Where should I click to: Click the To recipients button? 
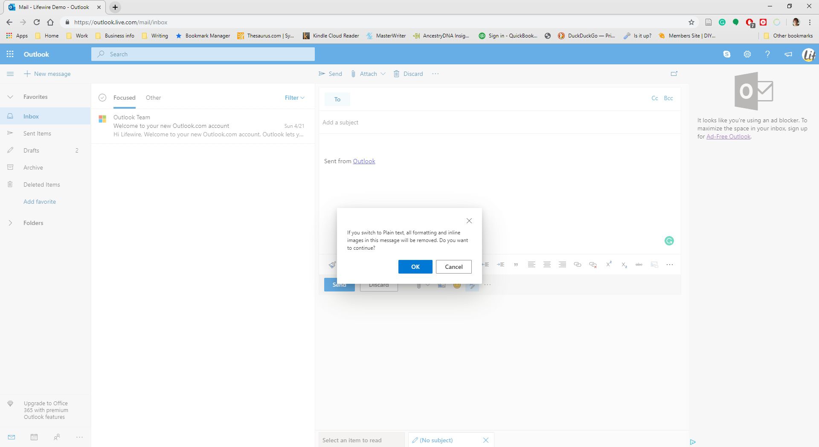click(337, 99)
